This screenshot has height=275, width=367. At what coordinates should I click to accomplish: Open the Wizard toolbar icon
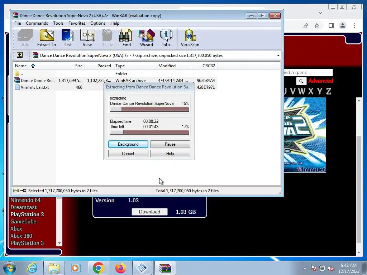click(x=147, y=38)
